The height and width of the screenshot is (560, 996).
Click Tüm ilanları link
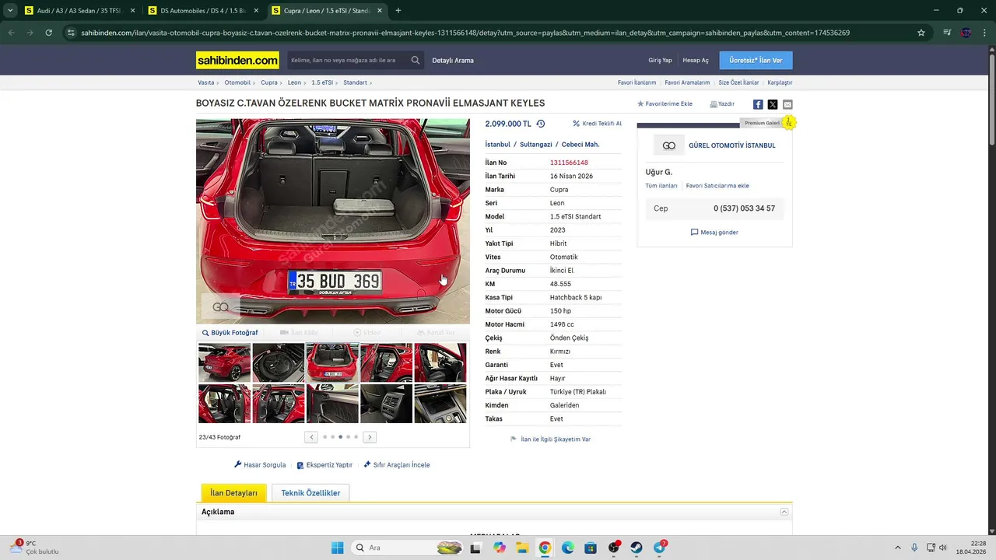click(661, 186)
